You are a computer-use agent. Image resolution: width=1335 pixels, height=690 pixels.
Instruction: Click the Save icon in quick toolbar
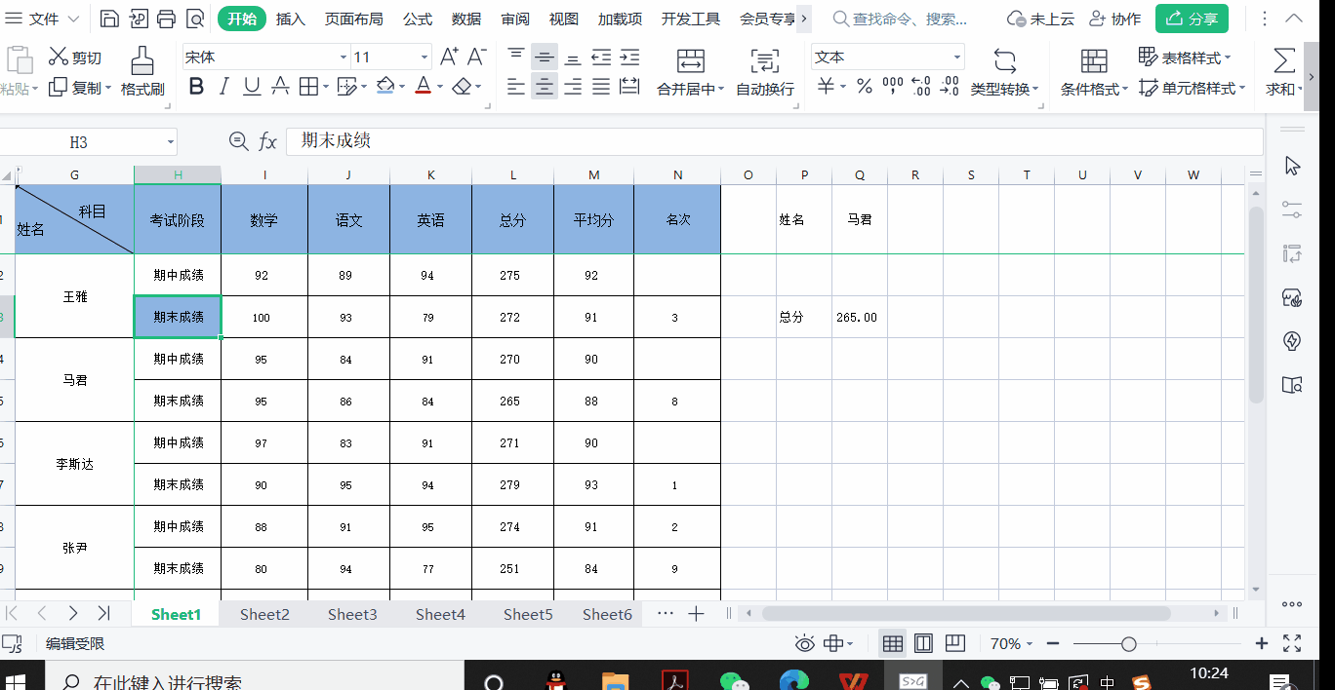[110, 19]
